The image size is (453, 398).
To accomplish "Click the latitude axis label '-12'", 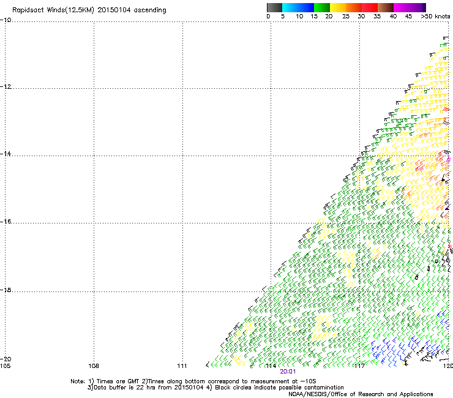I will click(6, 87).
